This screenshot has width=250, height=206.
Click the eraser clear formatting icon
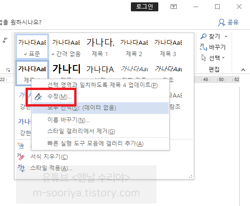click(x=21, y=157)
